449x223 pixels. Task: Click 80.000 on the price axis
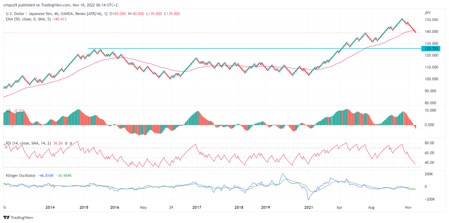pyautogui.click(x=431, y=103)
